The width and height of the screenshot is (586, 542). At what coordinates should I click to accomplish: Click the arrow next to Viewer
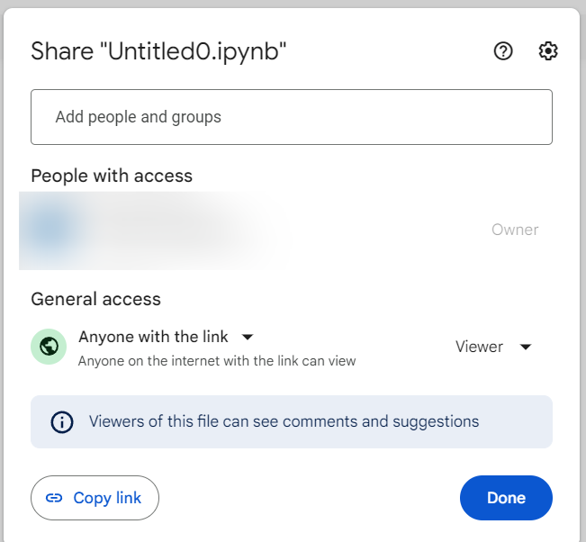coord(526,347)
